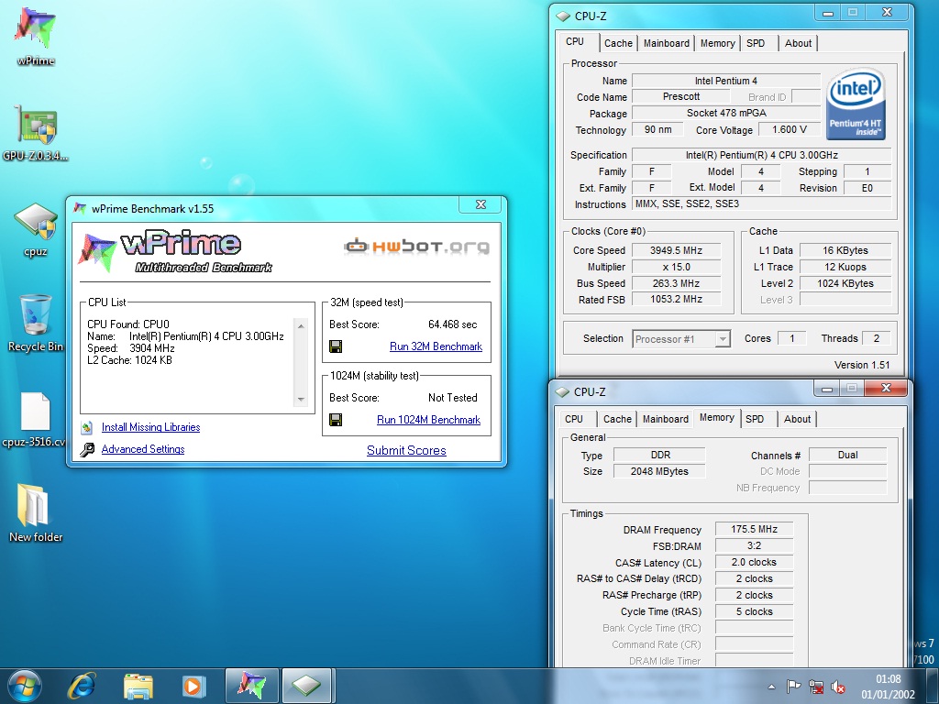This screenshot has height=704, width=939.
Task: Switch to Mainboard tab in top CPU-Z window
Action: [666, 43]
